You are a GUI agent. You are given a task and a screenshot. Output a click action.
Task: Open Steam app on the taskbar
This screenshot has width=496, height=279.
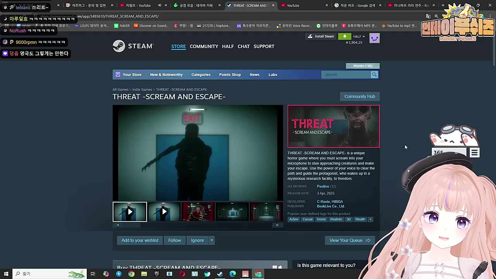220,274
